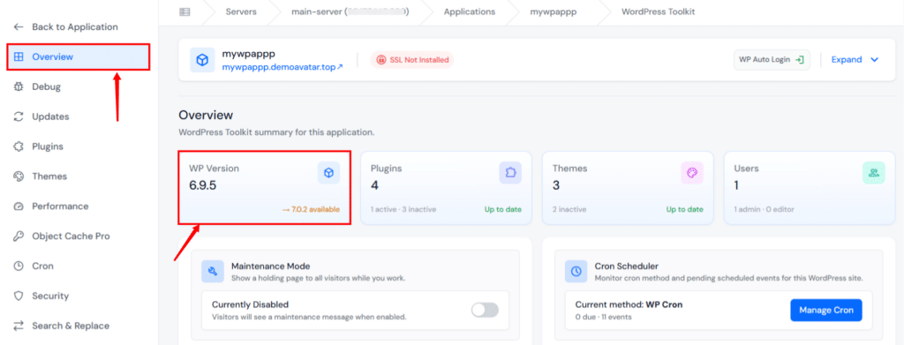Click the Expand chevron arrow

pos(874,60)
